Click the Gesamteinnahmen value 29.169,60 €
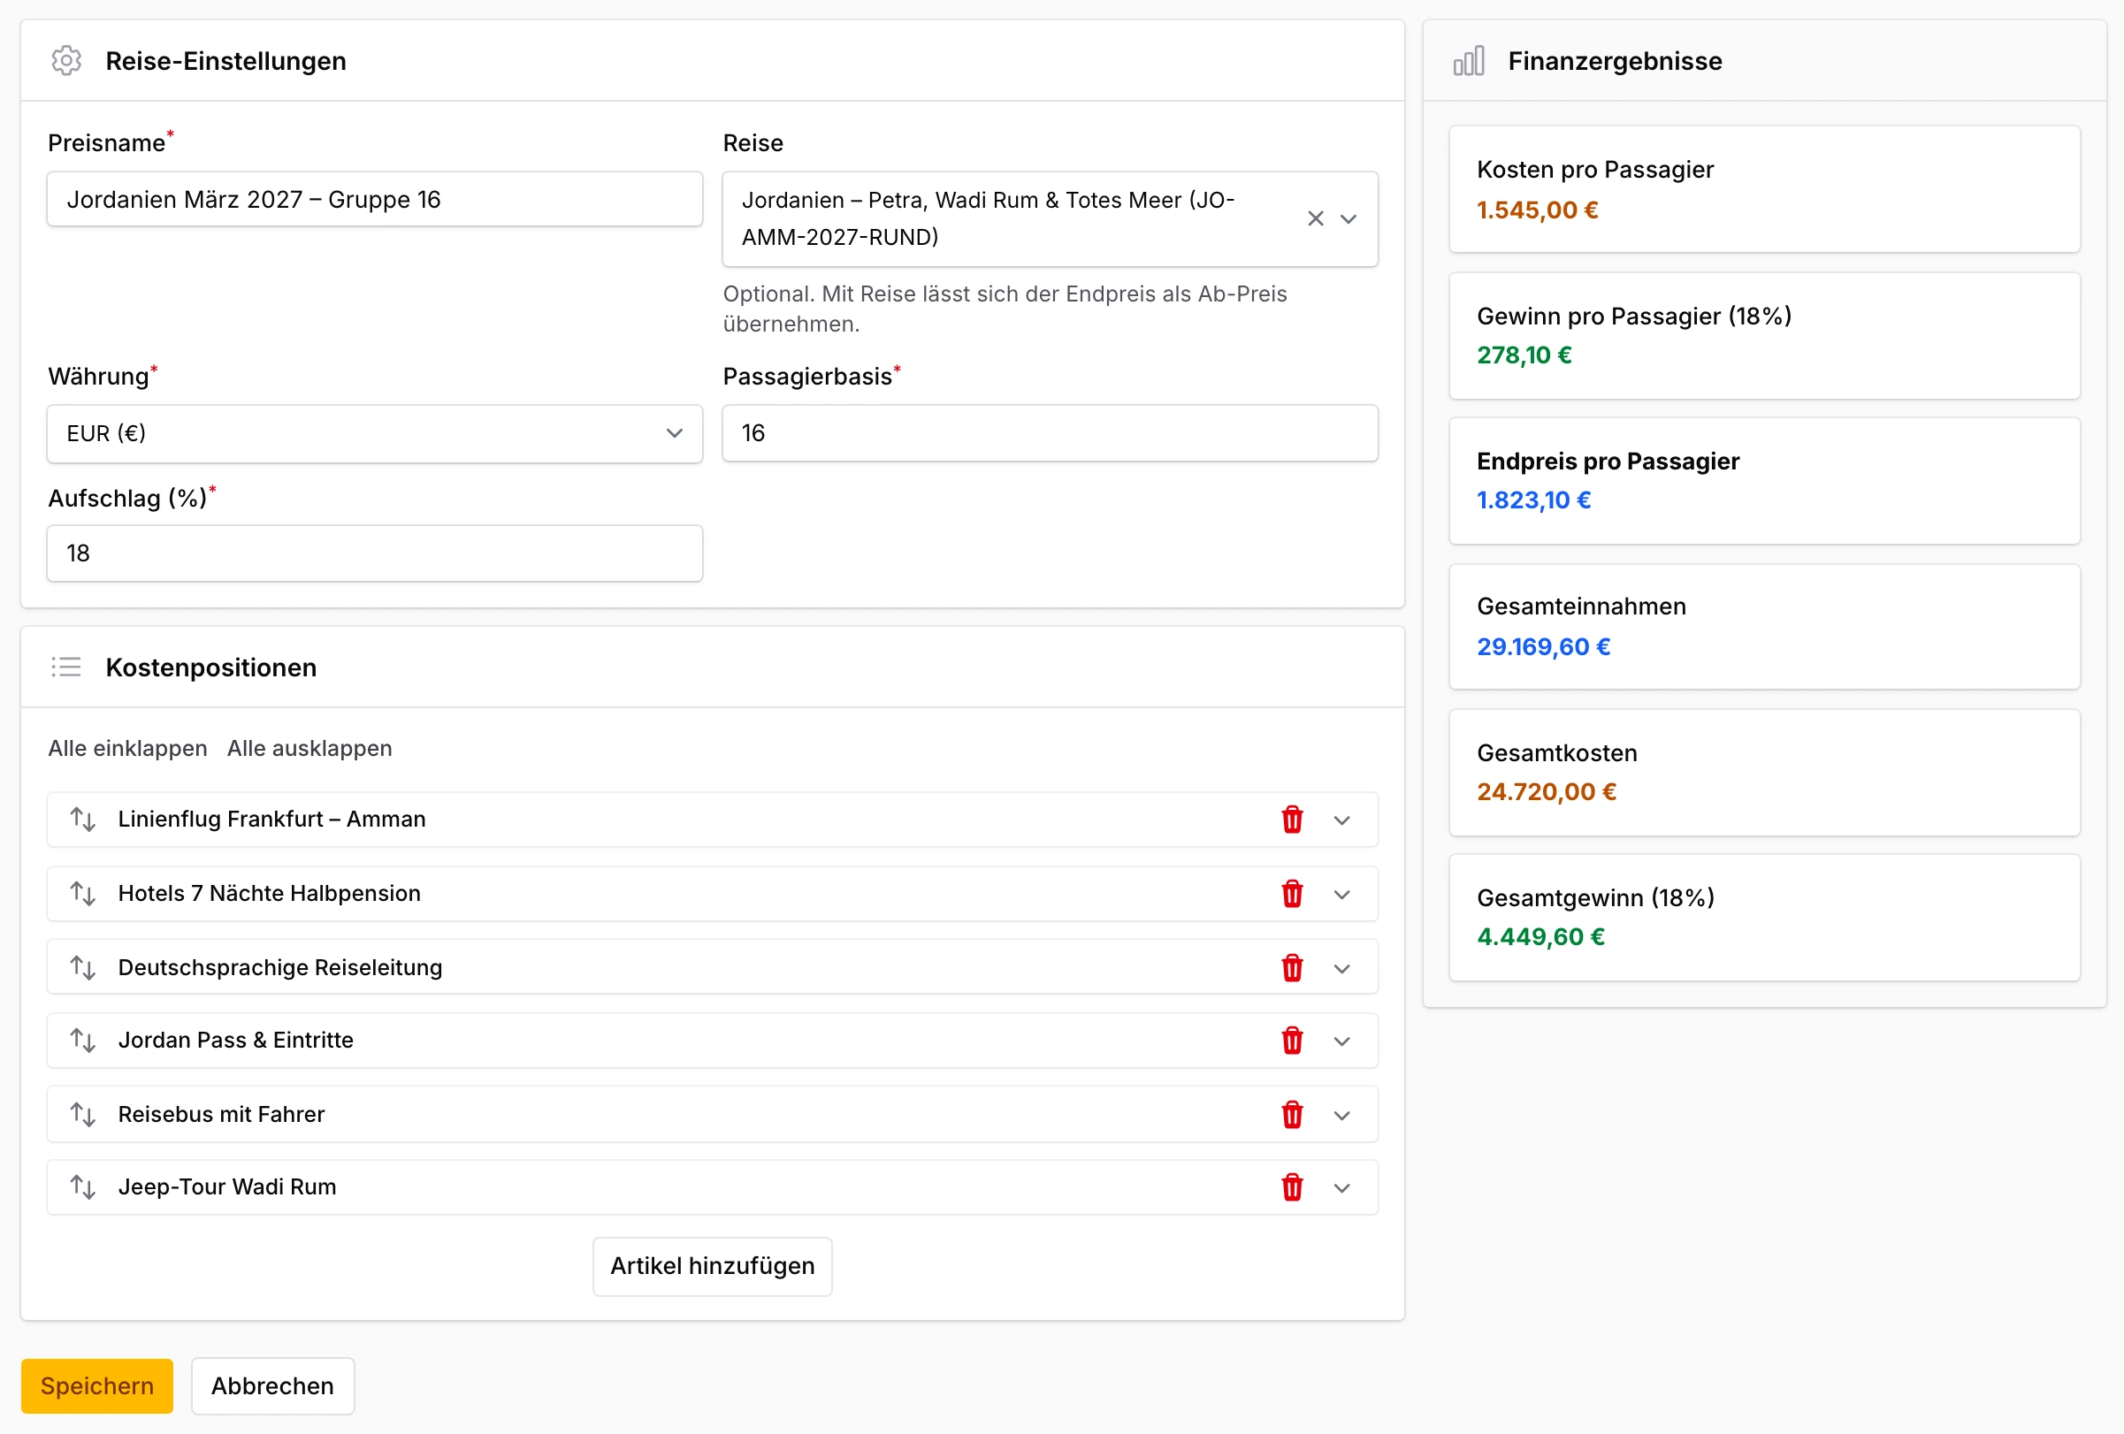 tap(1544, 647)
